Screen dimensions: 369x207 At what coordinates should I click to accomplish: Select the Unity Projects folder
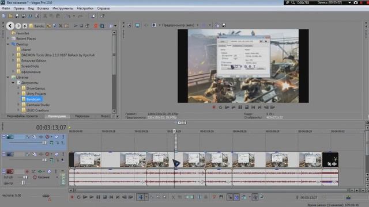tap(36, 94)
